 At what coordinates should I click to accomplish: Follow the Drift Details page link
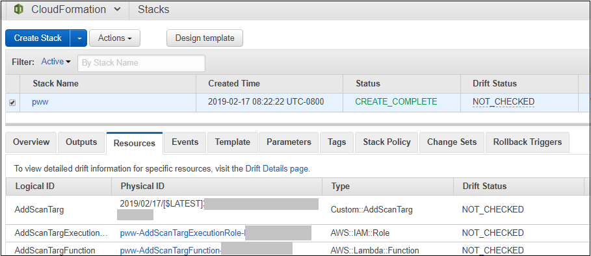click(277, 169)
